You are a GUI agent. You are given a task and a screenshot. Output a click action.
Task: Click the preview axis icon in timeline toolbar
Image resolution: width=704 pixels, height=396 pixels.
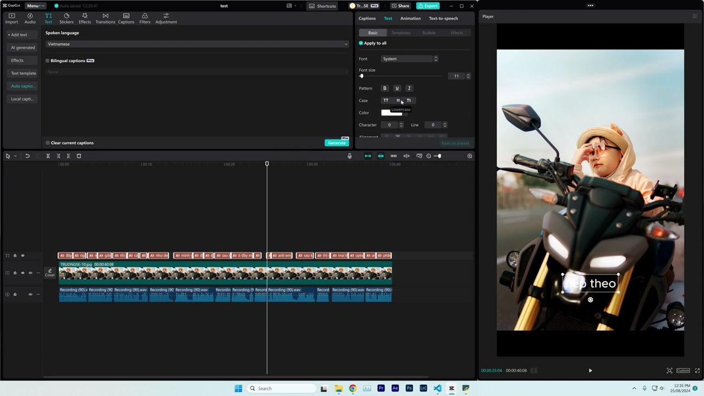[x=406, y=156]
